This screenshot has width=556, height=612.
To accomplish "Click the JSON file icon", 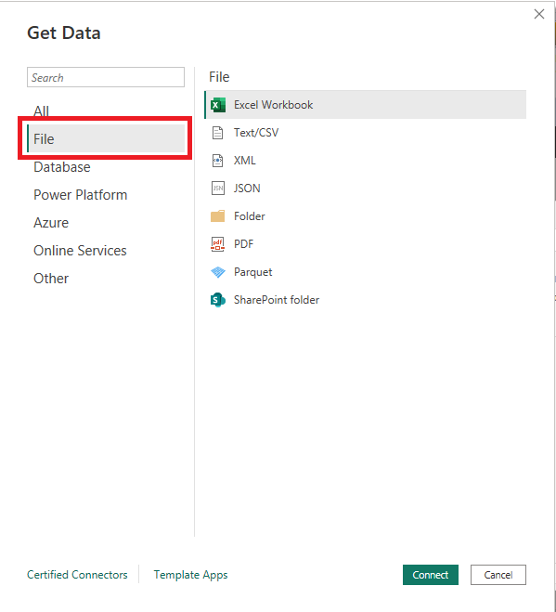I will (218, 189).
